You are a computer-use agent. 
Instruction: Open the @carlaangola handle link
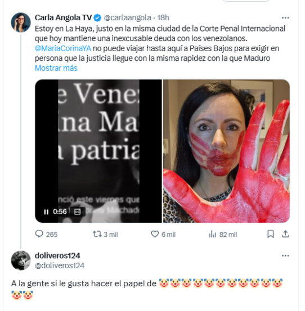click(x=127, y=18)
